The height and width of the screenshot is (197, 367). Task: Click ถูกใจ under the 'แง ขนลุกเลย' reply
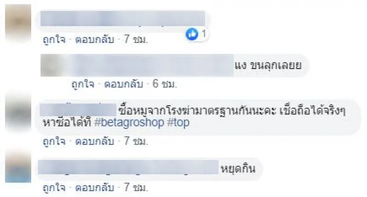point(83,84)
